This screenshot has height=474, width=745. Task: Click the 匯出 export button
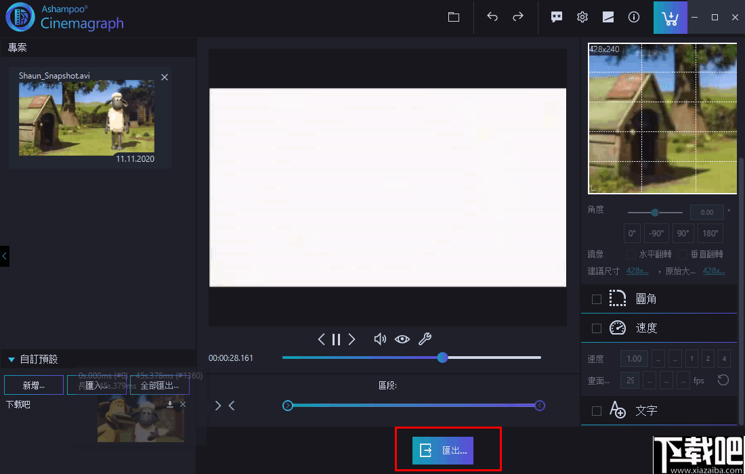[x=448, y=449]
